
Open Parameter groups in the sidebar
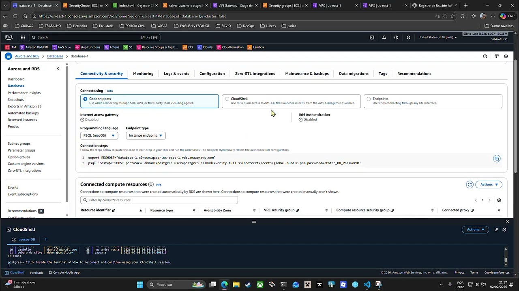tap(21, 150)
